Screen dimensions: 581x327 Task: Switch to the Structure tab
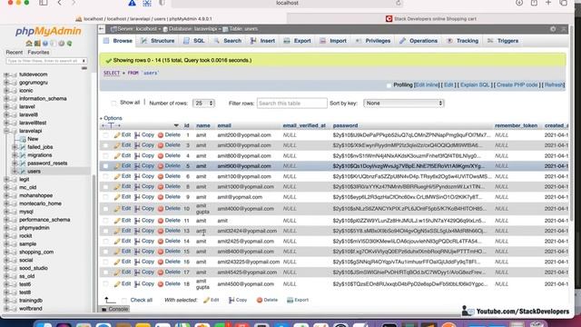click(x=158, y=41)
